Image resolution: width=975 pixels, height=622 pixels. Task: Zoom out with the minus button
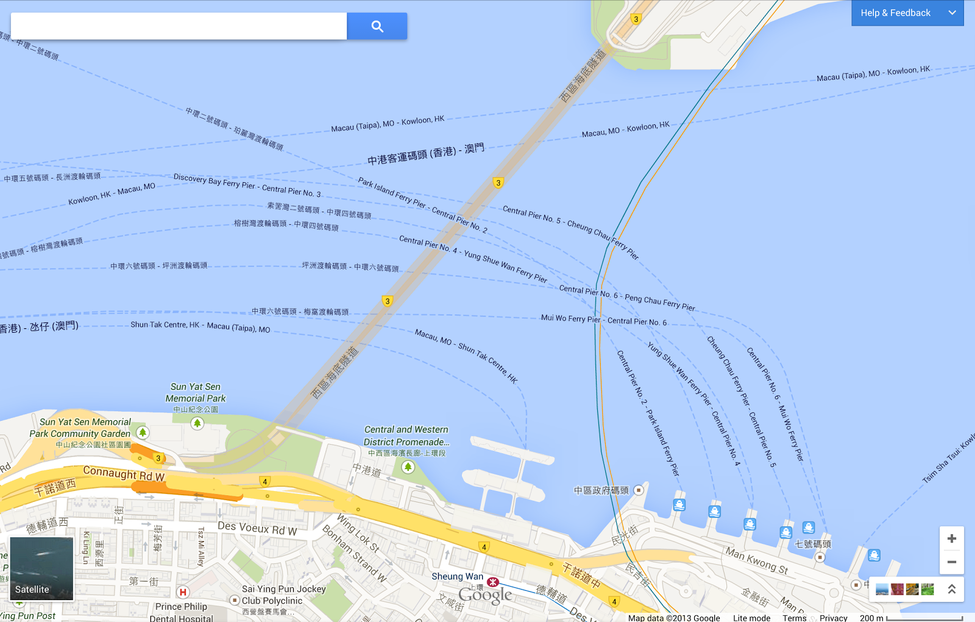point(952,562)
